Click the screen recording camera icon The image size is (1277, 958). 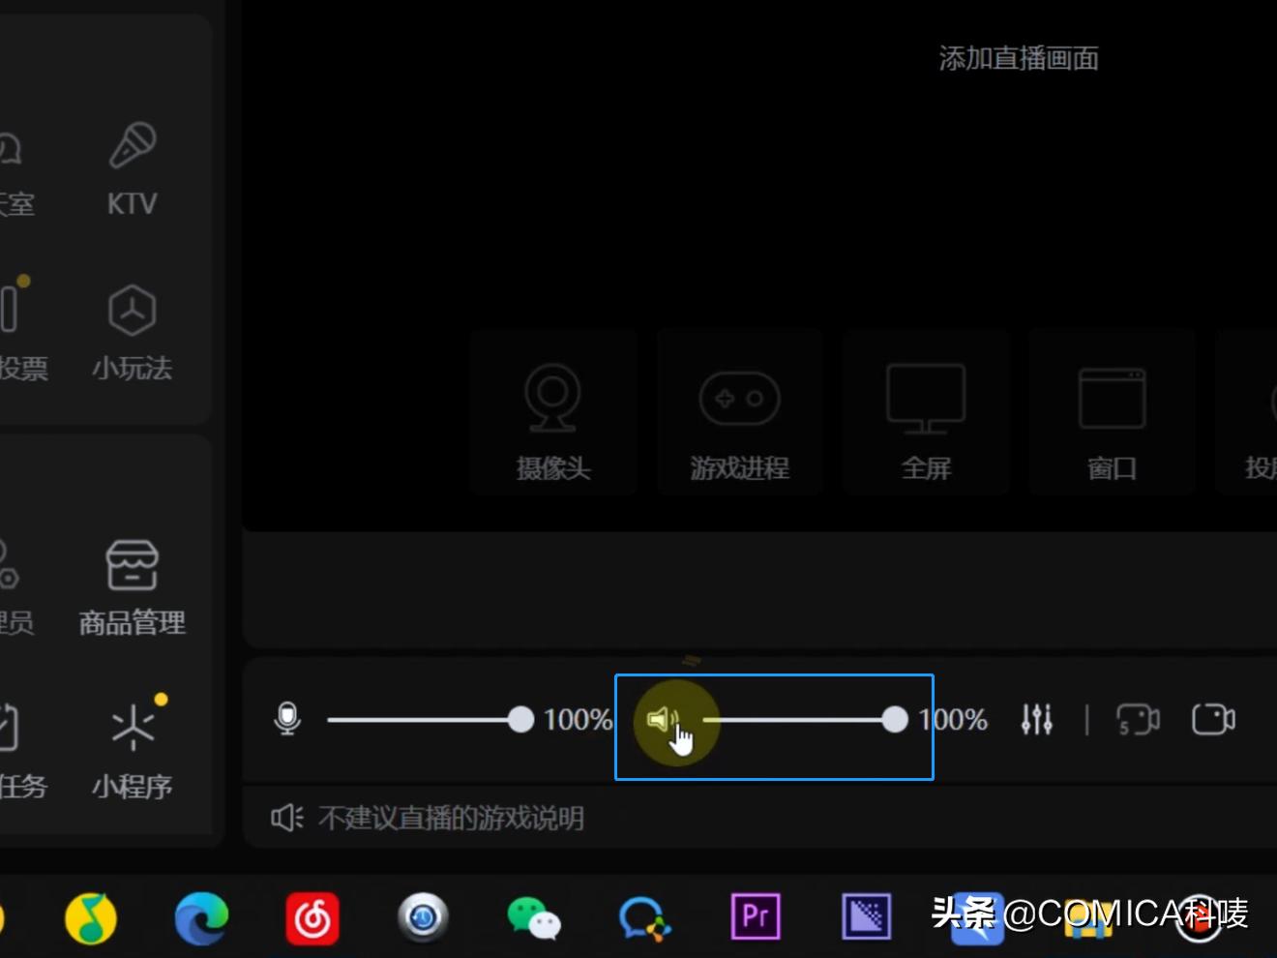tap(1214, 720)
